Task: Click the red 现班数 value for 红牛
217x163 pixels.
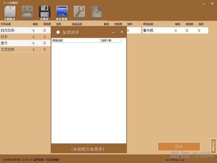Action: tap(44, 37)
